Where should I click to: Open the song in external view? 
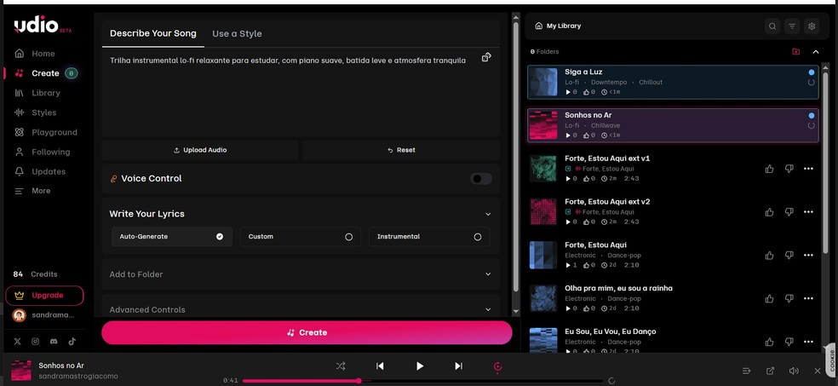pos(770,371)
